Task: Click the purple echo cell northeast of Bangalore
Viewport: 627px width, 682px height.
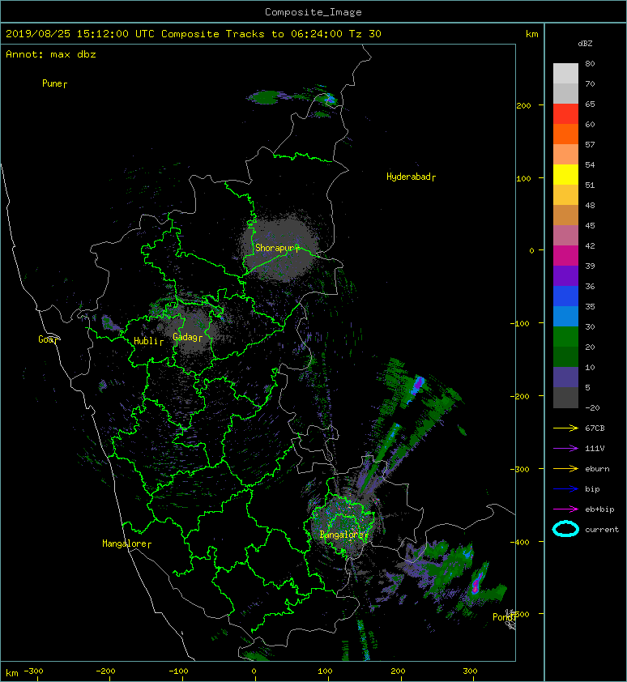Action: coord(418,385)
